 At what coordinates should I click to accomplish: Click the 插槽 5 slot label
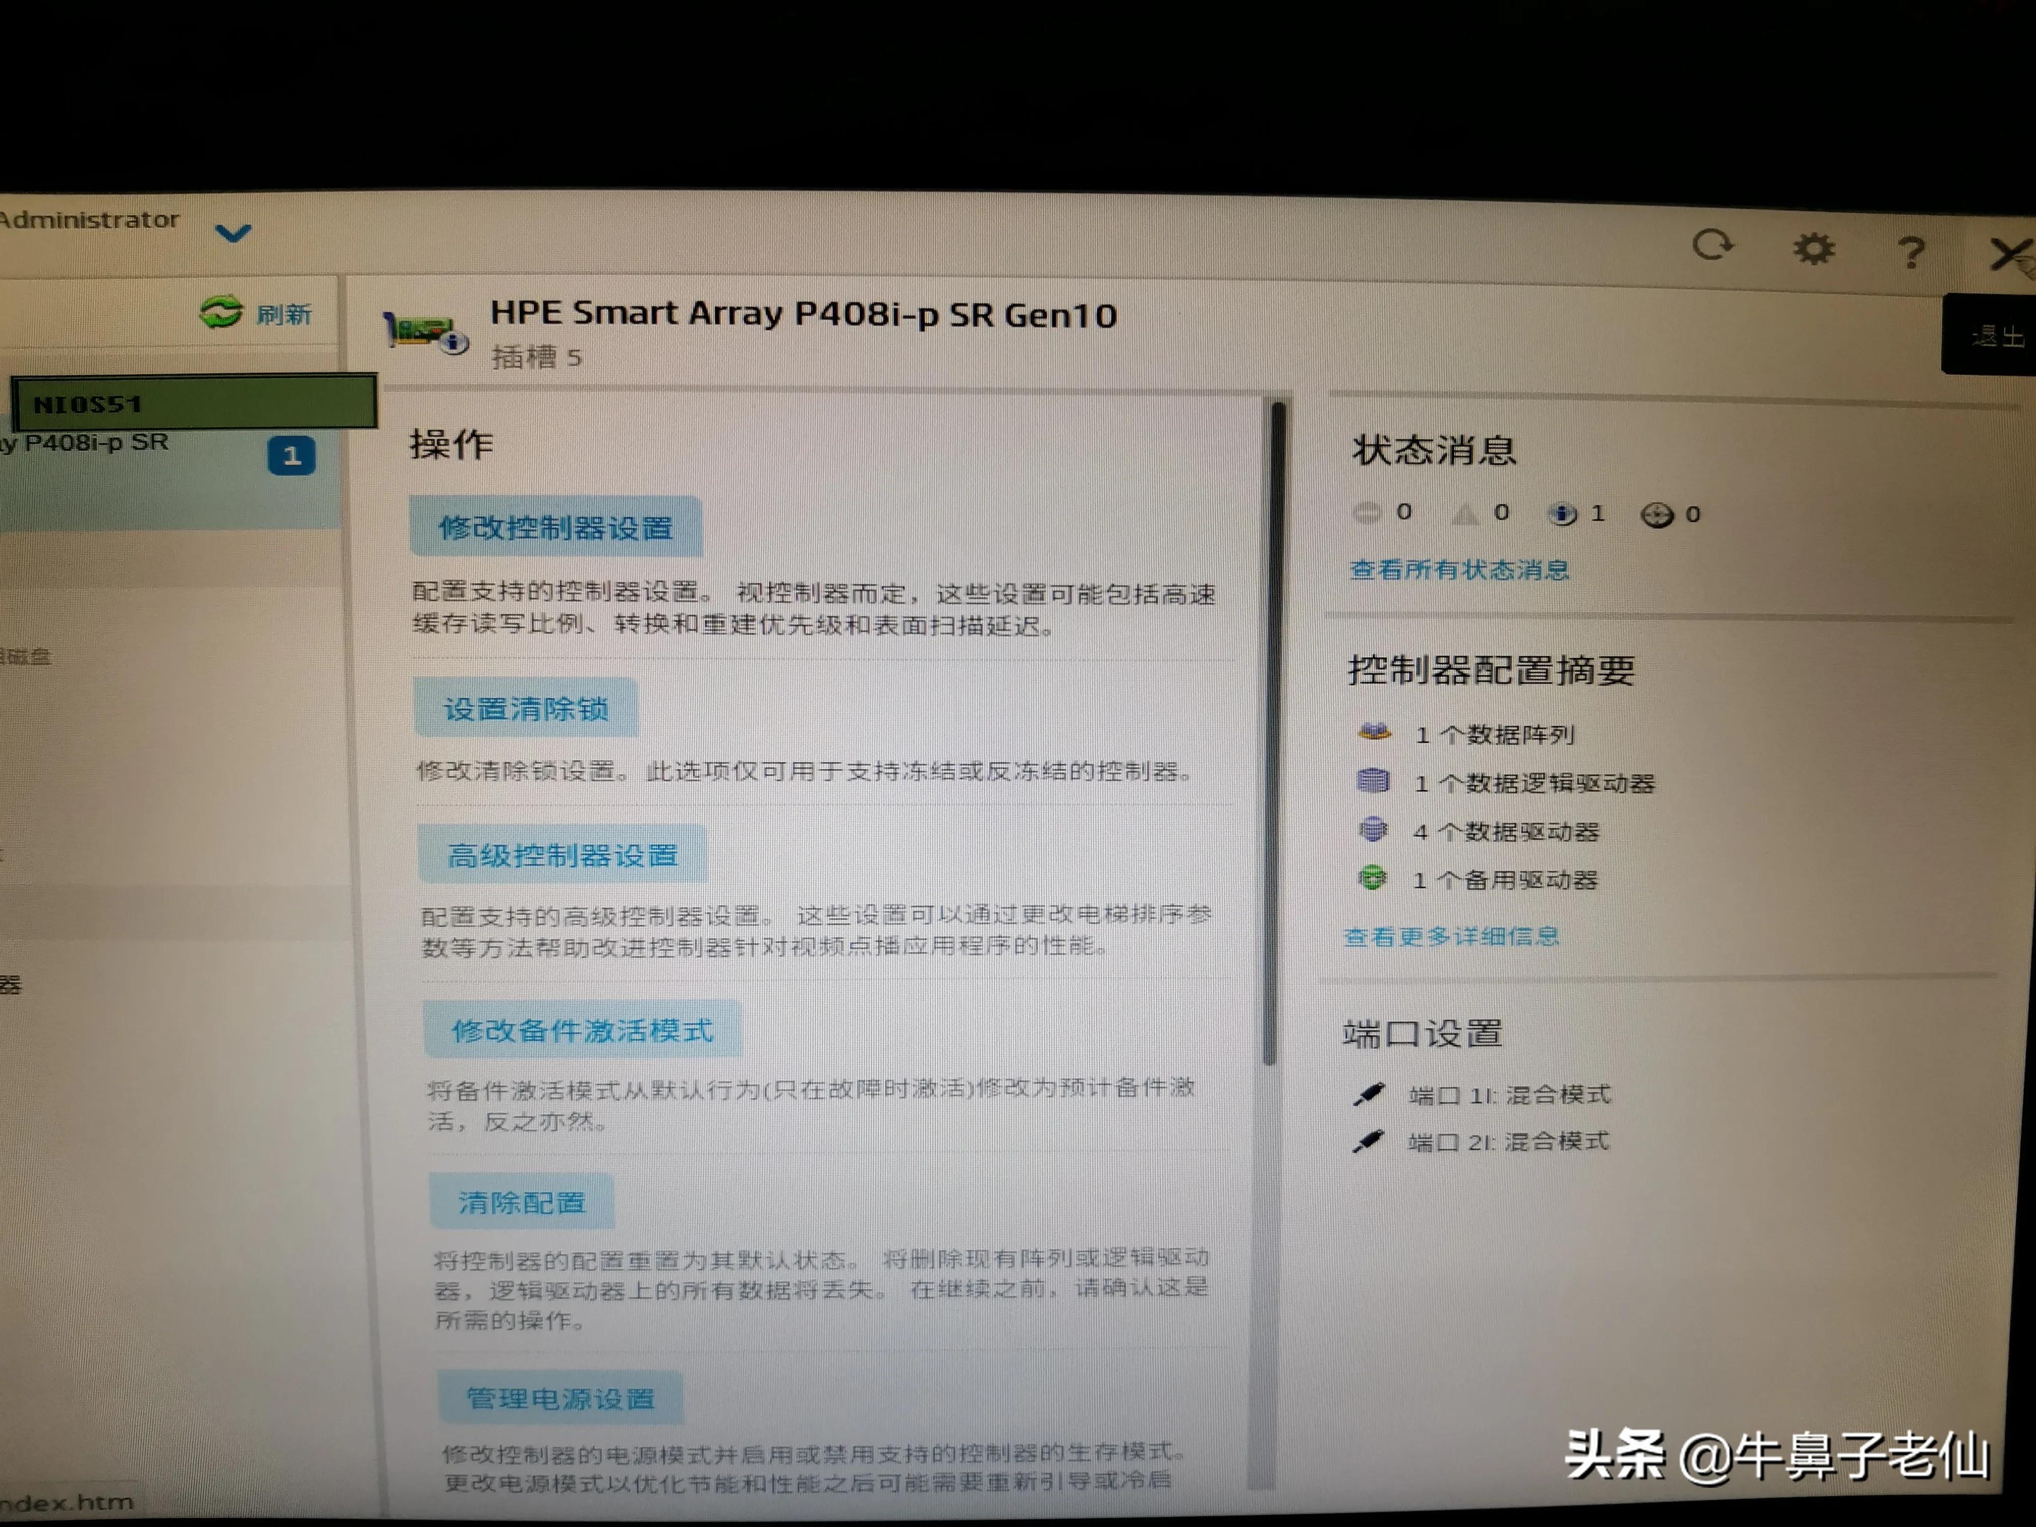536,357
